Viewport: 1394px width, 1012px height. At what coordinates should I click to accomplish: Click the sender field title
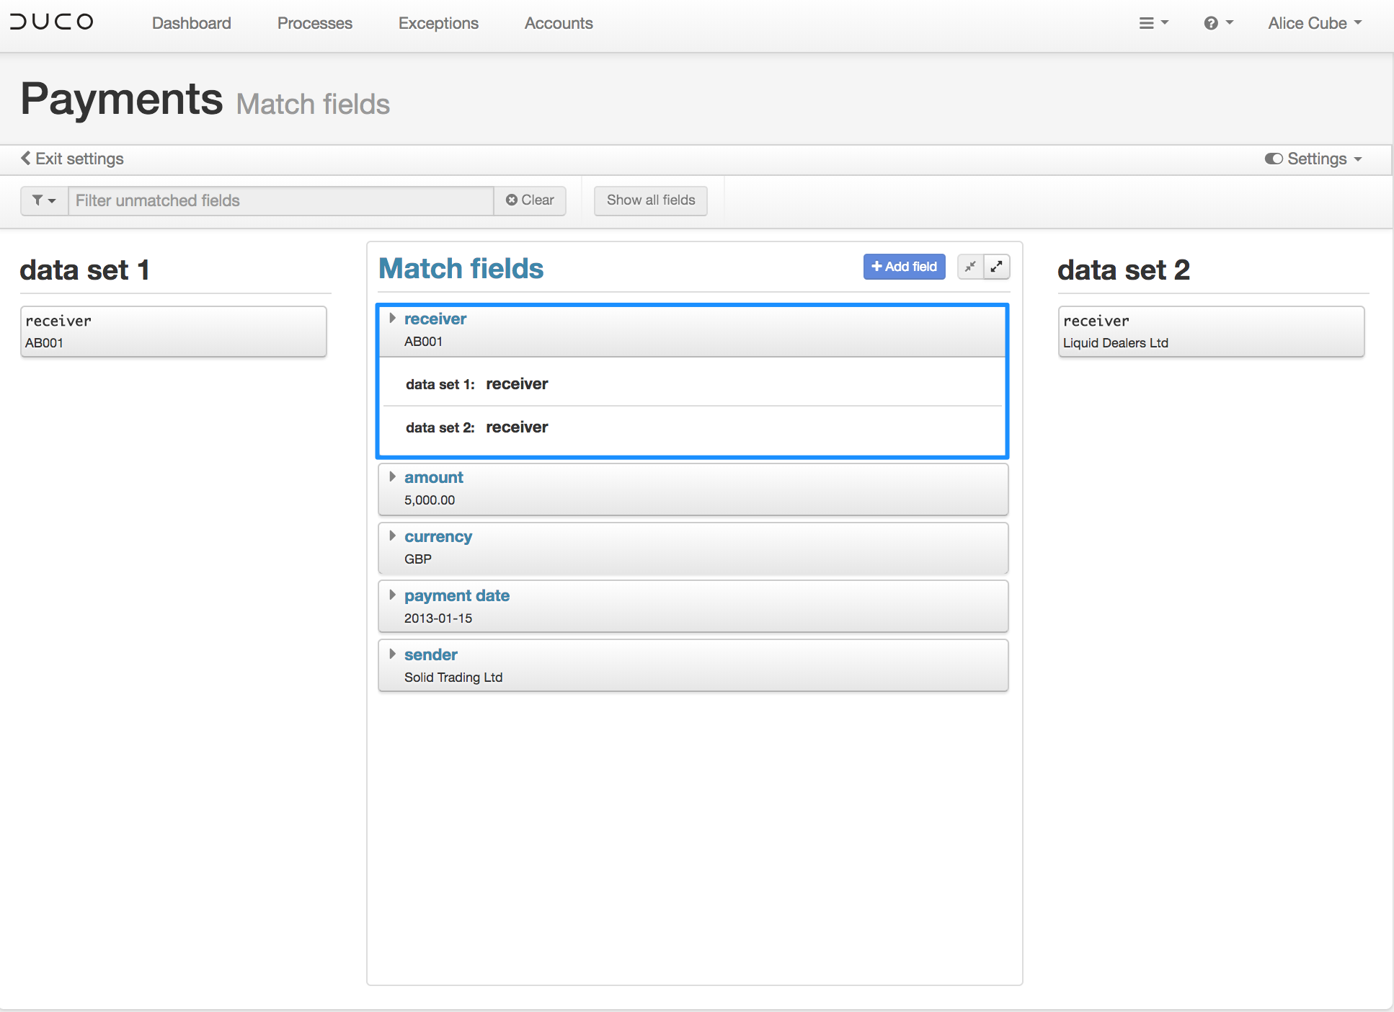431,654
